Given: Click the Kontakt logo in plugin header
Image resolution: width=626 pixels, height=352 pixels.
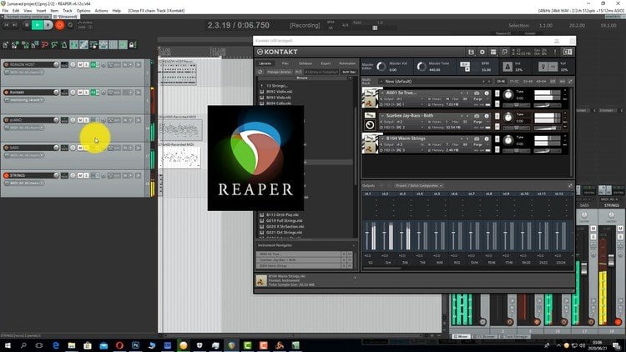Looking at the screenshot, I should pyautogui.click(x=277, y=51).
